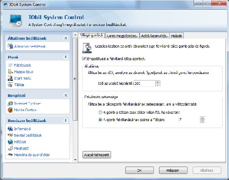The width and height of the screenshot is (229, 180).
Task: Collapse the Általános beállítások section
Action: pos(66,38)
